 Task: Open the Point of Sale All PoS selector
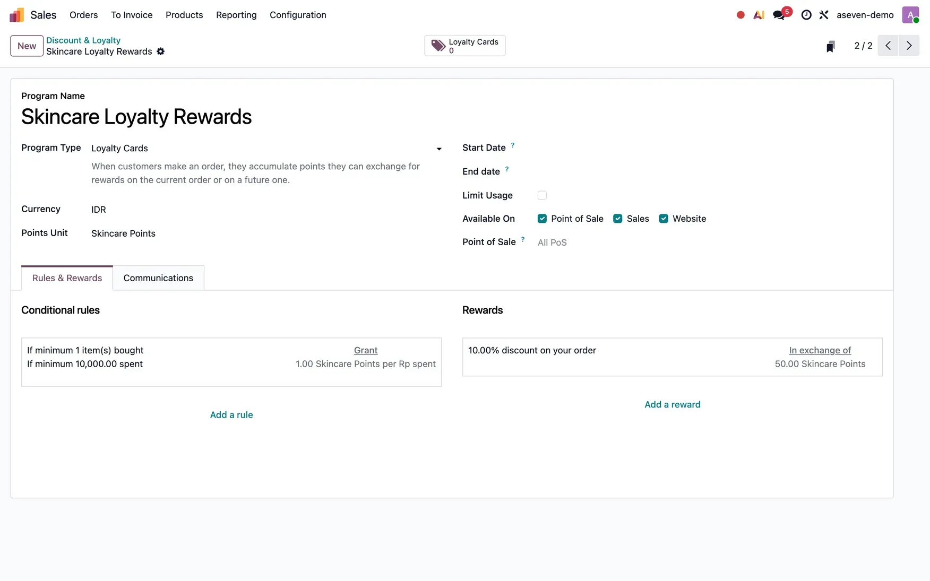click(710, 242)
